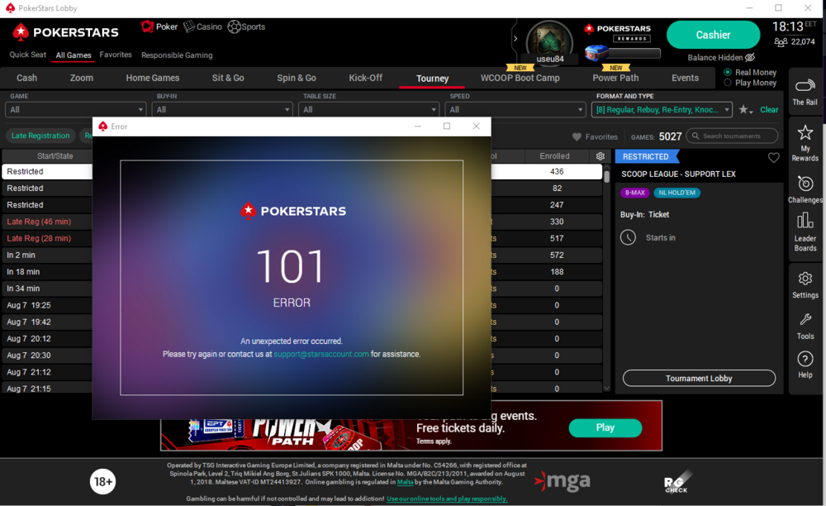Click the filter favorites star icon
This screenshot has height=506, width=826.
pyautogui.click(x=743, y=109)
